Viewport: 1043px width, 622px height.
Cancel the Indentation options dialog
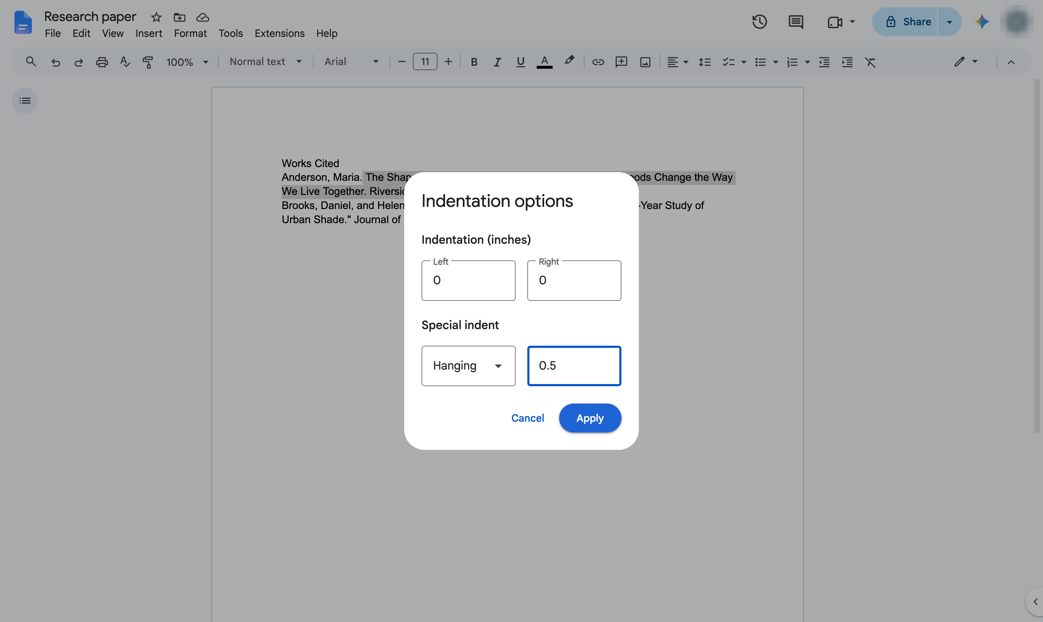528,418
